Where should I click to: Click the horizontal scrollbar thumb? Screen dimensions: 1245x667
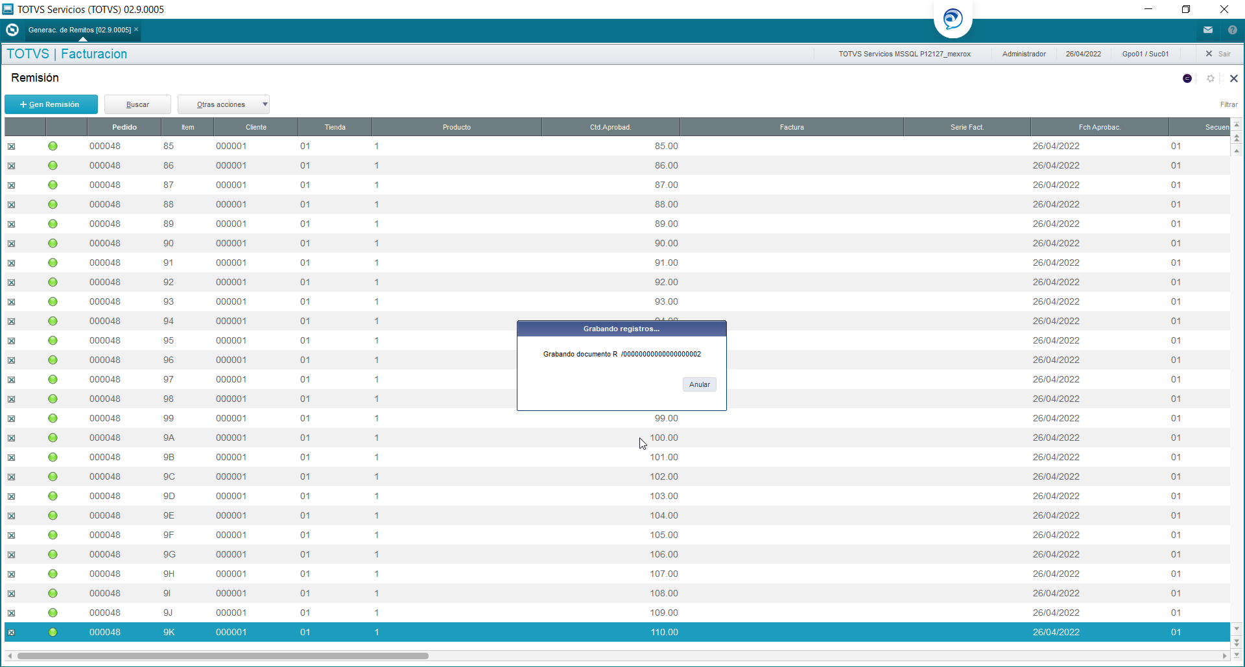223,656
